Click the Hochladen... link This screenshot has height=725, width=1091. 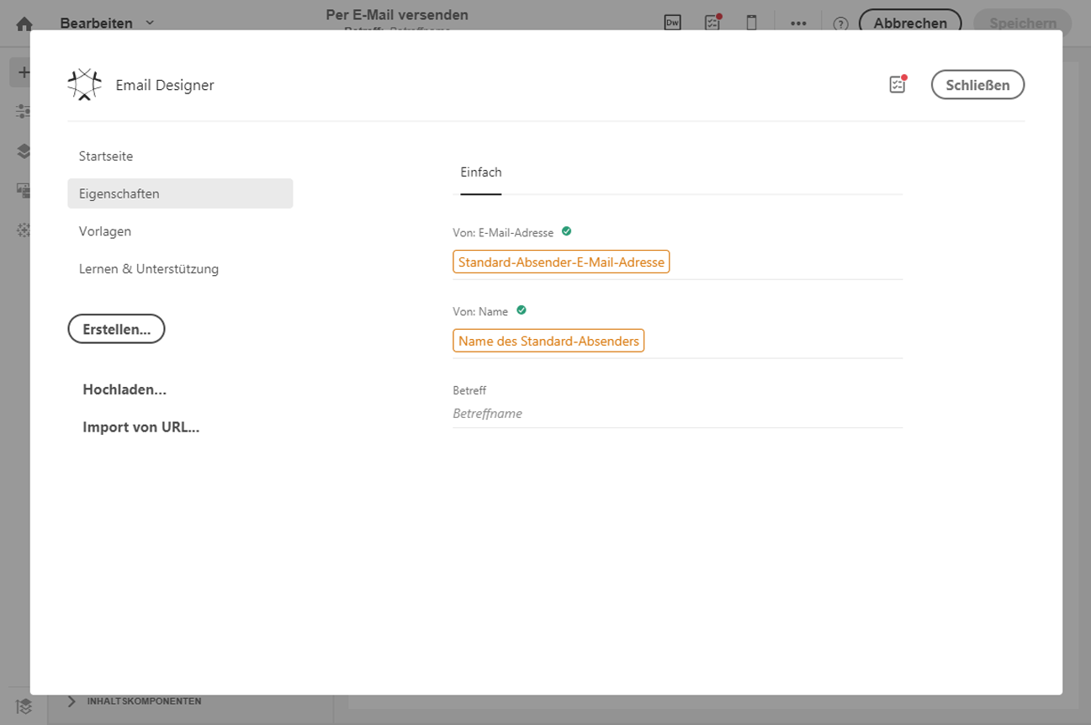coord(124,390)
